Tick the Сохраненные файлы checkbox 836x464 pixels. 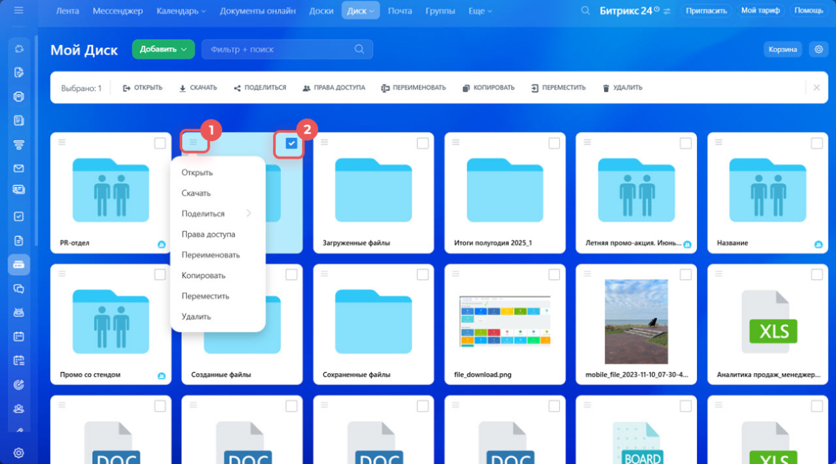click(x=423, y=274)
